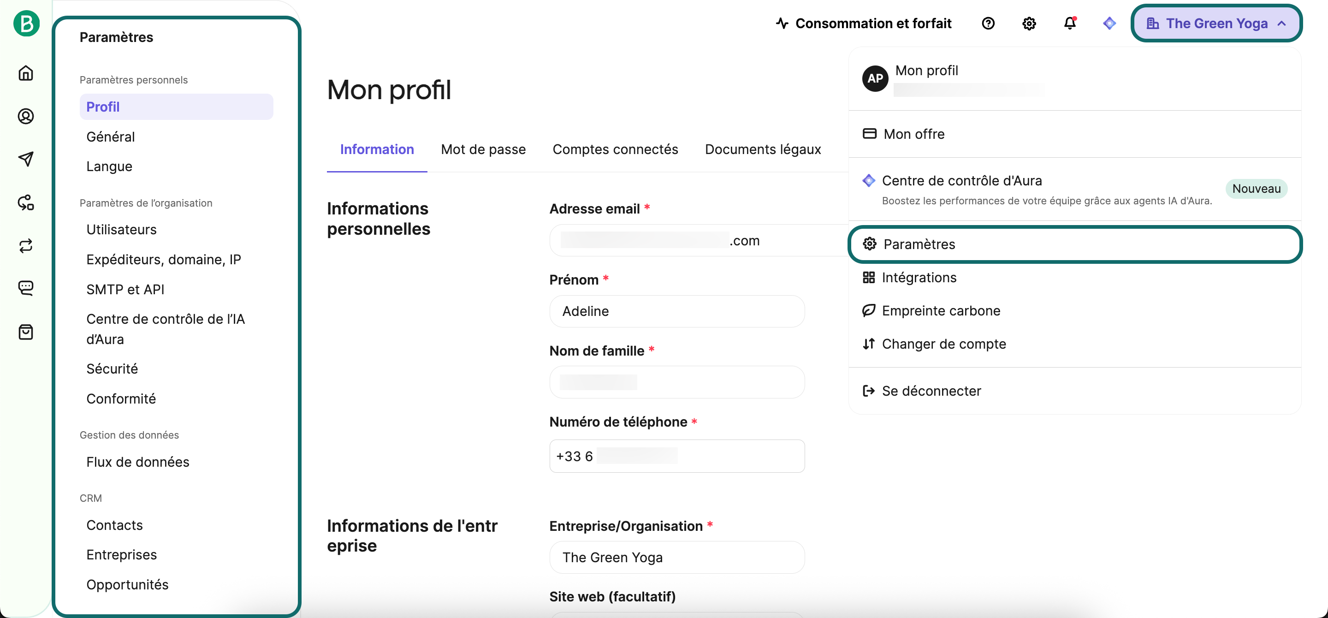Open the Conversations chat icon
Screen dimensions: 1328x618
tap(26, 288)
